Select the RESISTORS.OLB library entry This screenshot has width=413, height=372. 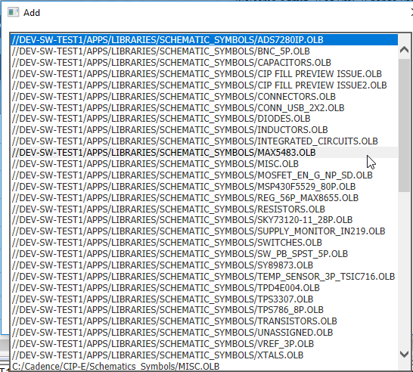(x=204, y=209)
